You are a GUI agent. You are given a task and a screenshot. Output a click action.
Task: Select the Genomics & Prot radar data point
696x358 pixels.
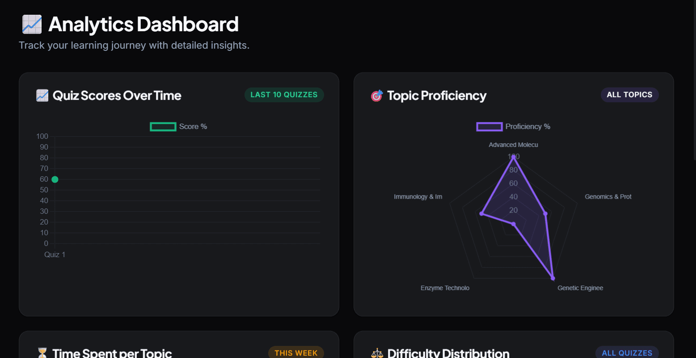coord(545,214)
